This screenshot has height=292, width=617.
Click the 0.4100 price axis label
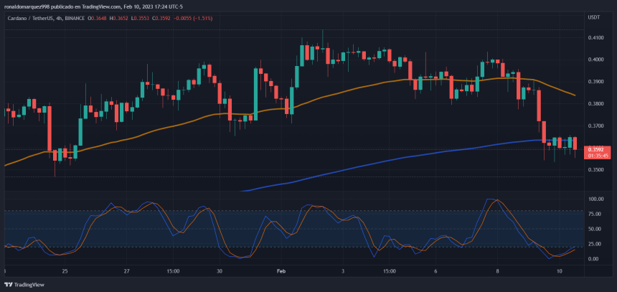pyautogui.click(x=595, y=38)
